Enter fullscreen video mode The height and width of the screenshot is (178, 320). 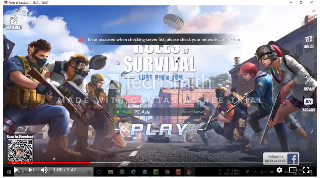pyautogui.click(x=306, y=170)
